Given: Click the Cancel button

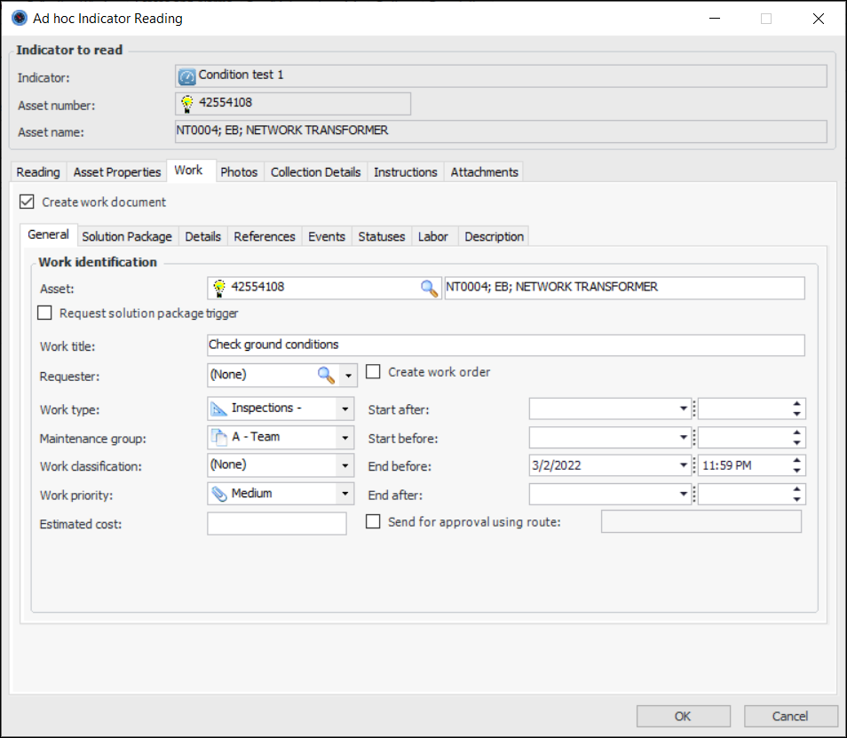Looking at the screenshot, I should (x=790, y=716).
